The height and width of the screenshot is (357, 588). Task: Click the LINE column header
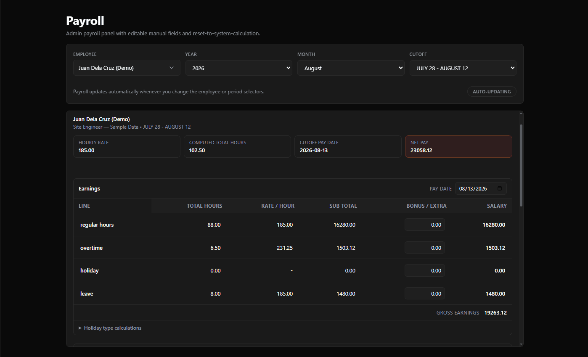(84, 206)
